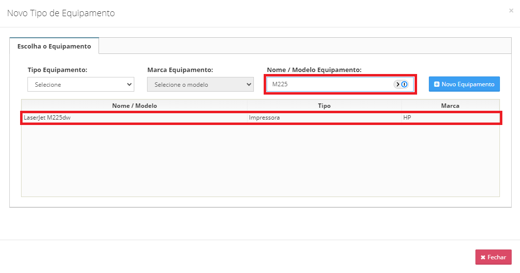
Task: Close the Novo Tipo de Equipamento dialog
Action: pyautogui.click(x=511, y=11)
